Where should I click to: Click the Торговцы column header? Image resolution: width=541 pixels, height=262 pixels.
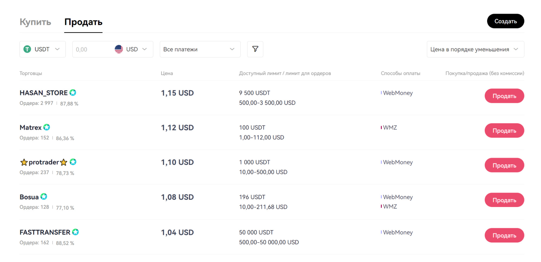[31, 73]
